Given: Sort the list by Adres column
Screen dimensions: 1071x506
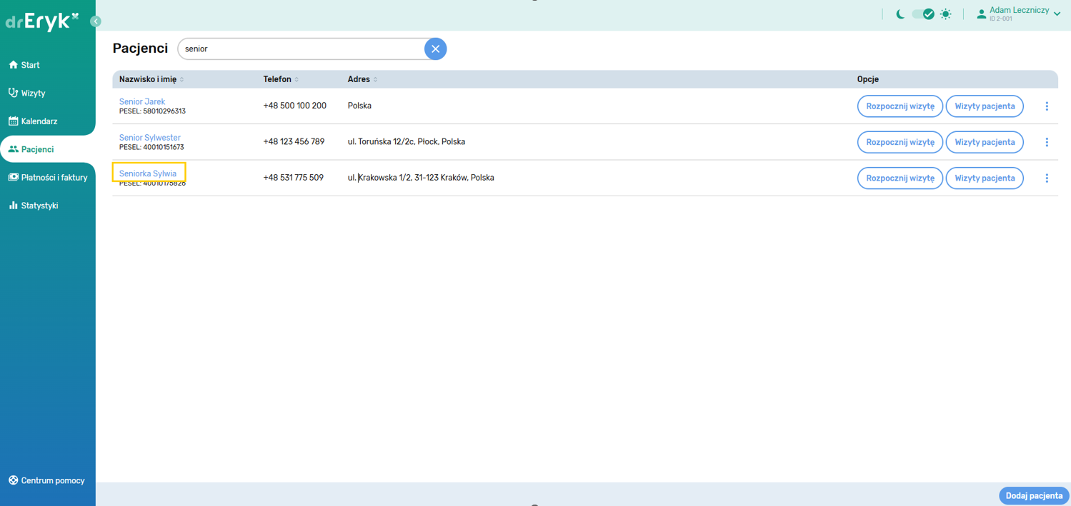Looking at the screenshot, I should coord(375,80).
